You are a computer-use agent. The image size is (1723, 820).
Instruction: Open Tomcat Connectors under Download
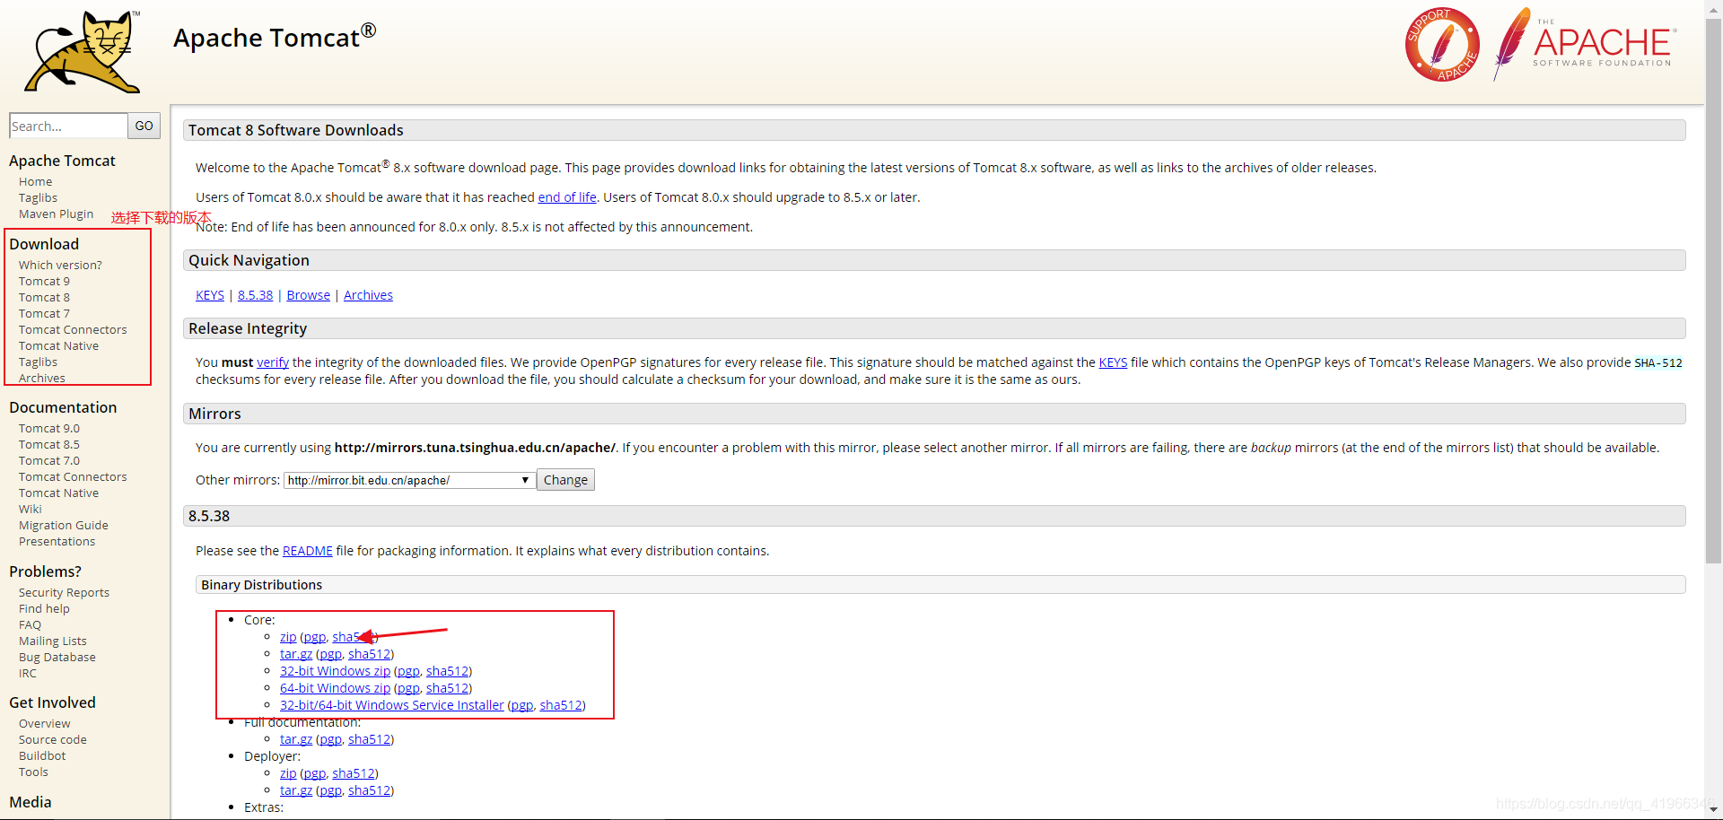(x=73, y=329)
